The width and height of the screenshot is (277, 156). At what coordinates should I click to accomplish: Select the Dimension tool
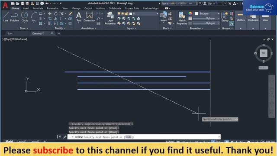89,17
